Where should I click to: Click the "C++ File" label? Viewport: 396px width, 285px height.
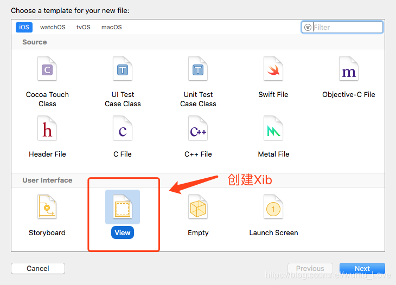point(198,154)
